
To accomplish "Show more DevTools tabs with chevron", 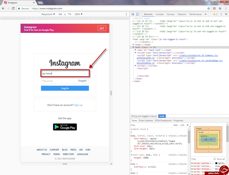I will click(x=205, y=14).
